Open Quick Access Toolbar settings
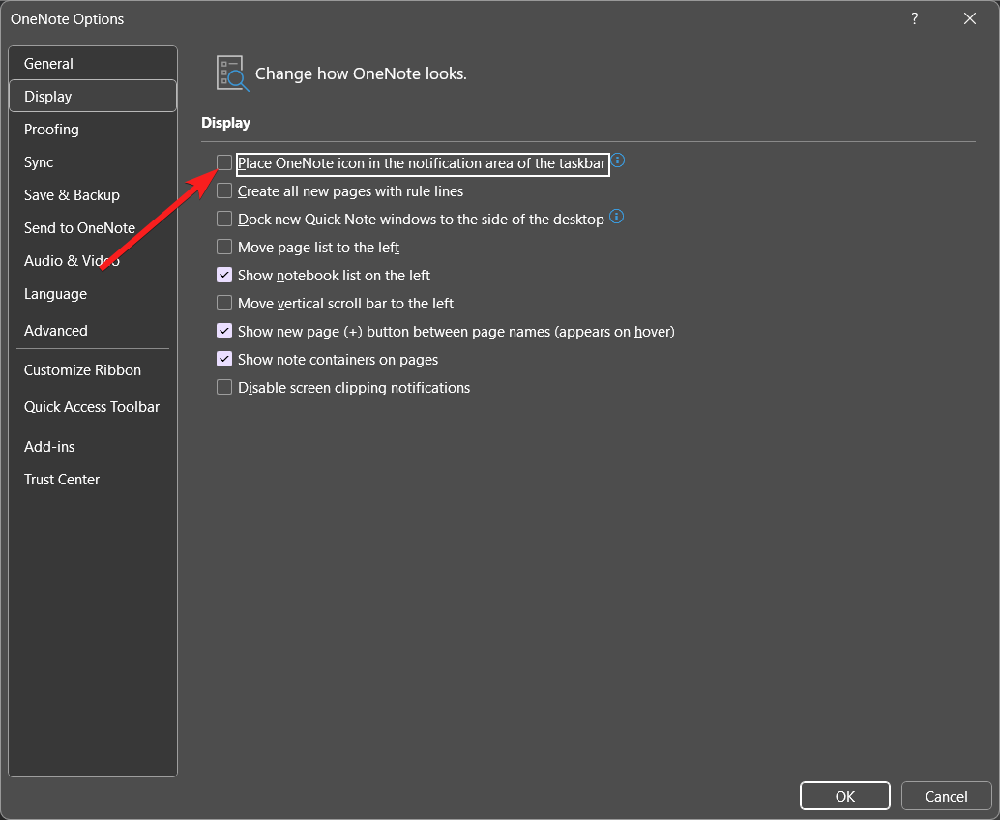This screenshot has width=1000, height=820. 93,407
